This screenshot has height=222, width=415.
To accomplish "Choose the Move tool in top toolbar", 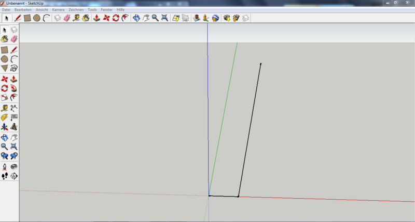I will 106,18.
